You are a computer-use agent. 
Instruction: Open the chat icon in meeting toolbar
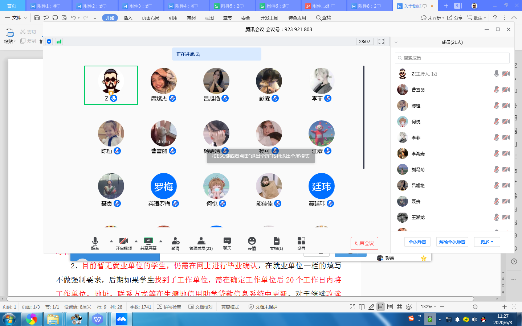[x=227, y=241]
